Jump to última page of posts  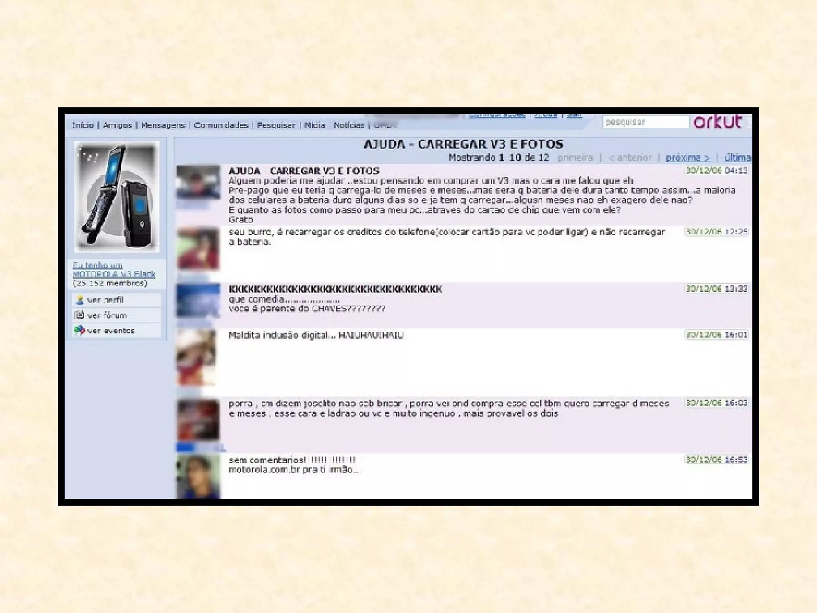[x=738, y=158]
